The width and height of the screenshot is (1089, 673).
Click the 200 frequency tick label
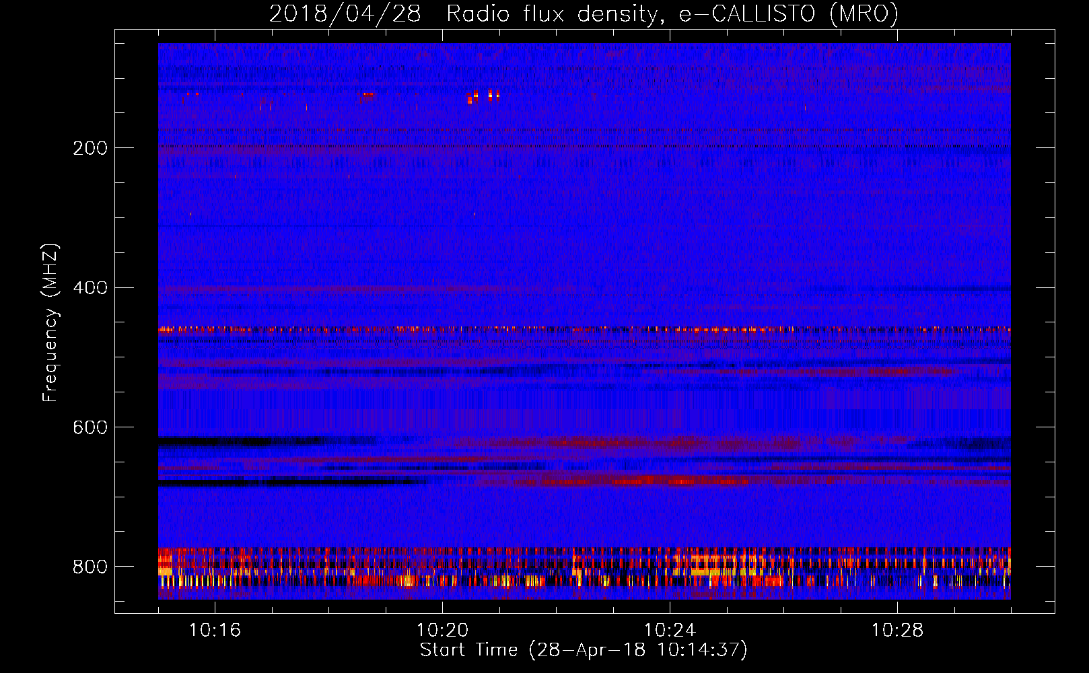(x=90, y=148)
